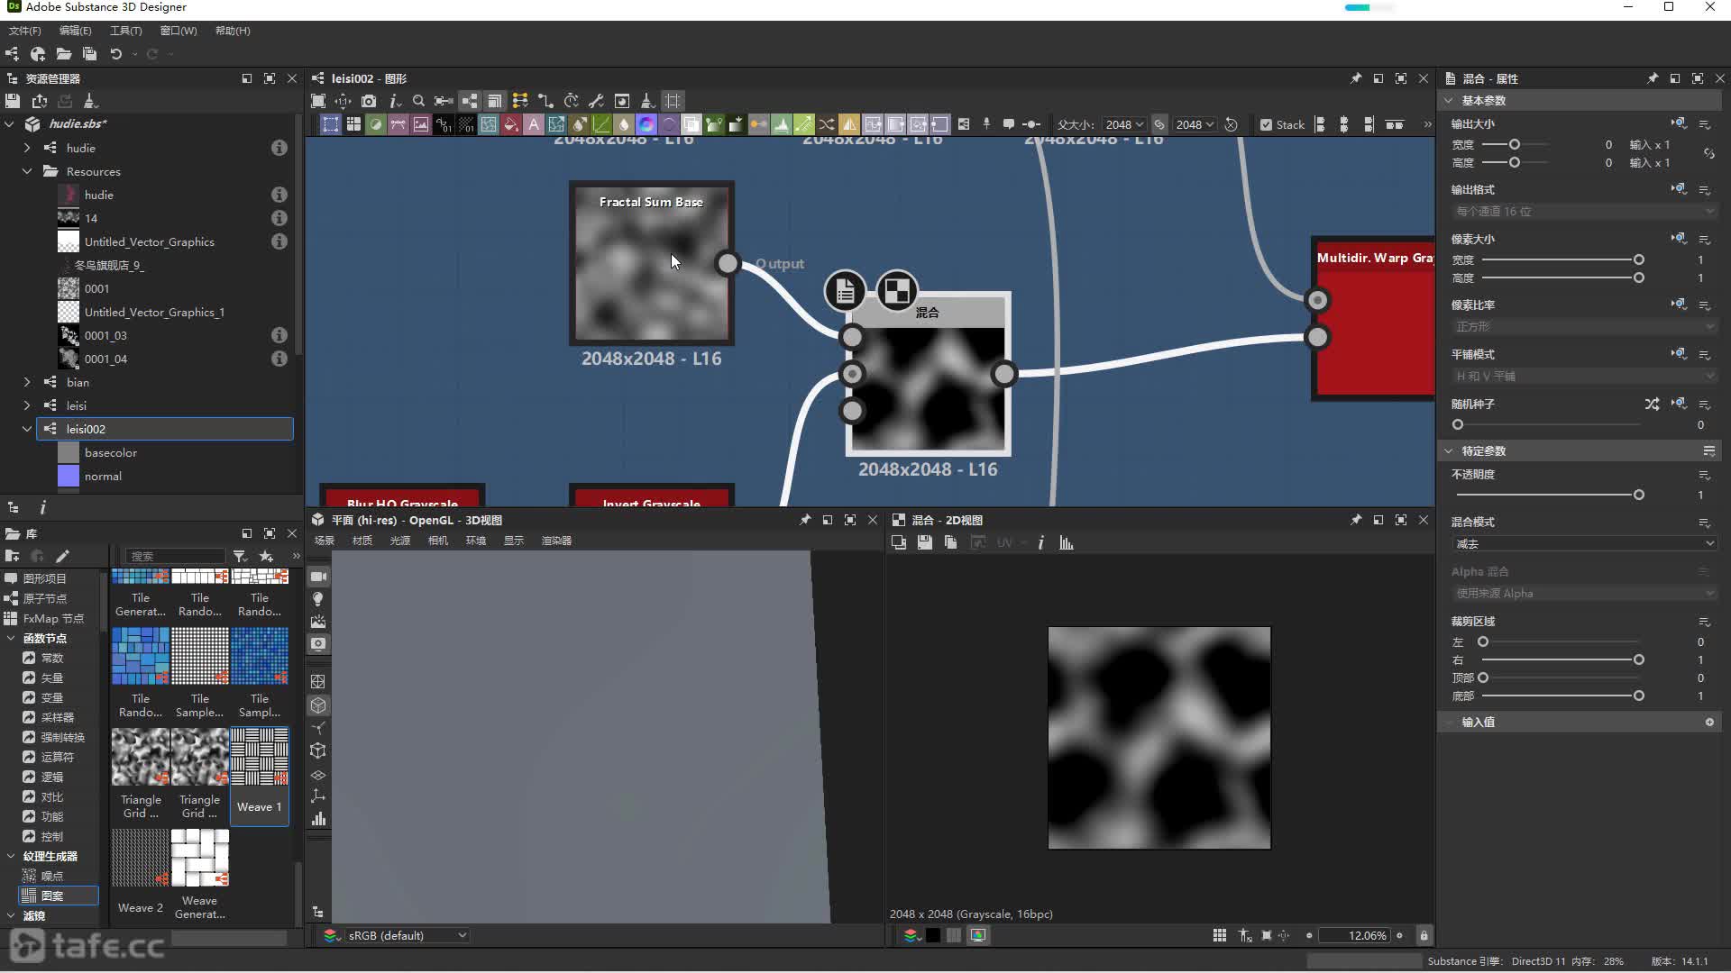Screen dimensions: 1731x973
Task: Click the wrench tools icon in graph toolbar
Action: [596, 101]
